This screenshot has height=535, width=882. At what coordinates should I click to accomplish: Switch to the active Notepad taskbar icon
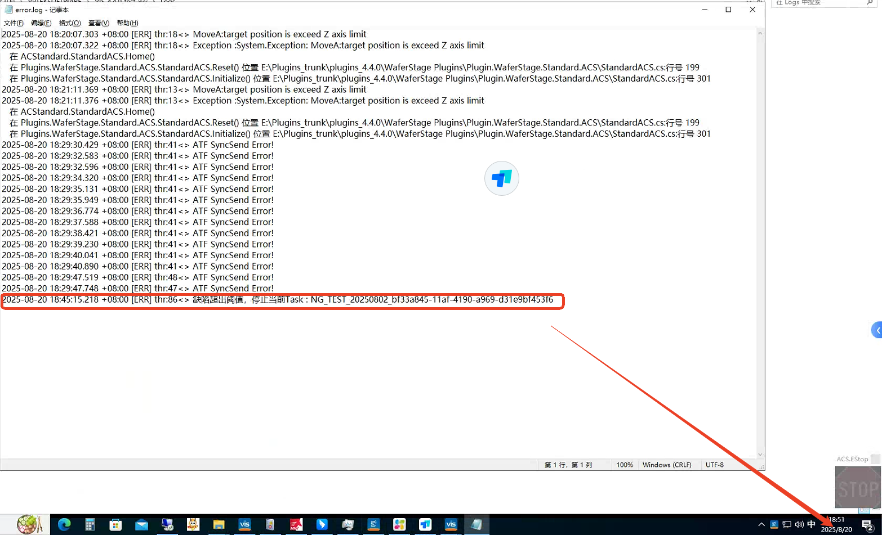click(476, 524)
